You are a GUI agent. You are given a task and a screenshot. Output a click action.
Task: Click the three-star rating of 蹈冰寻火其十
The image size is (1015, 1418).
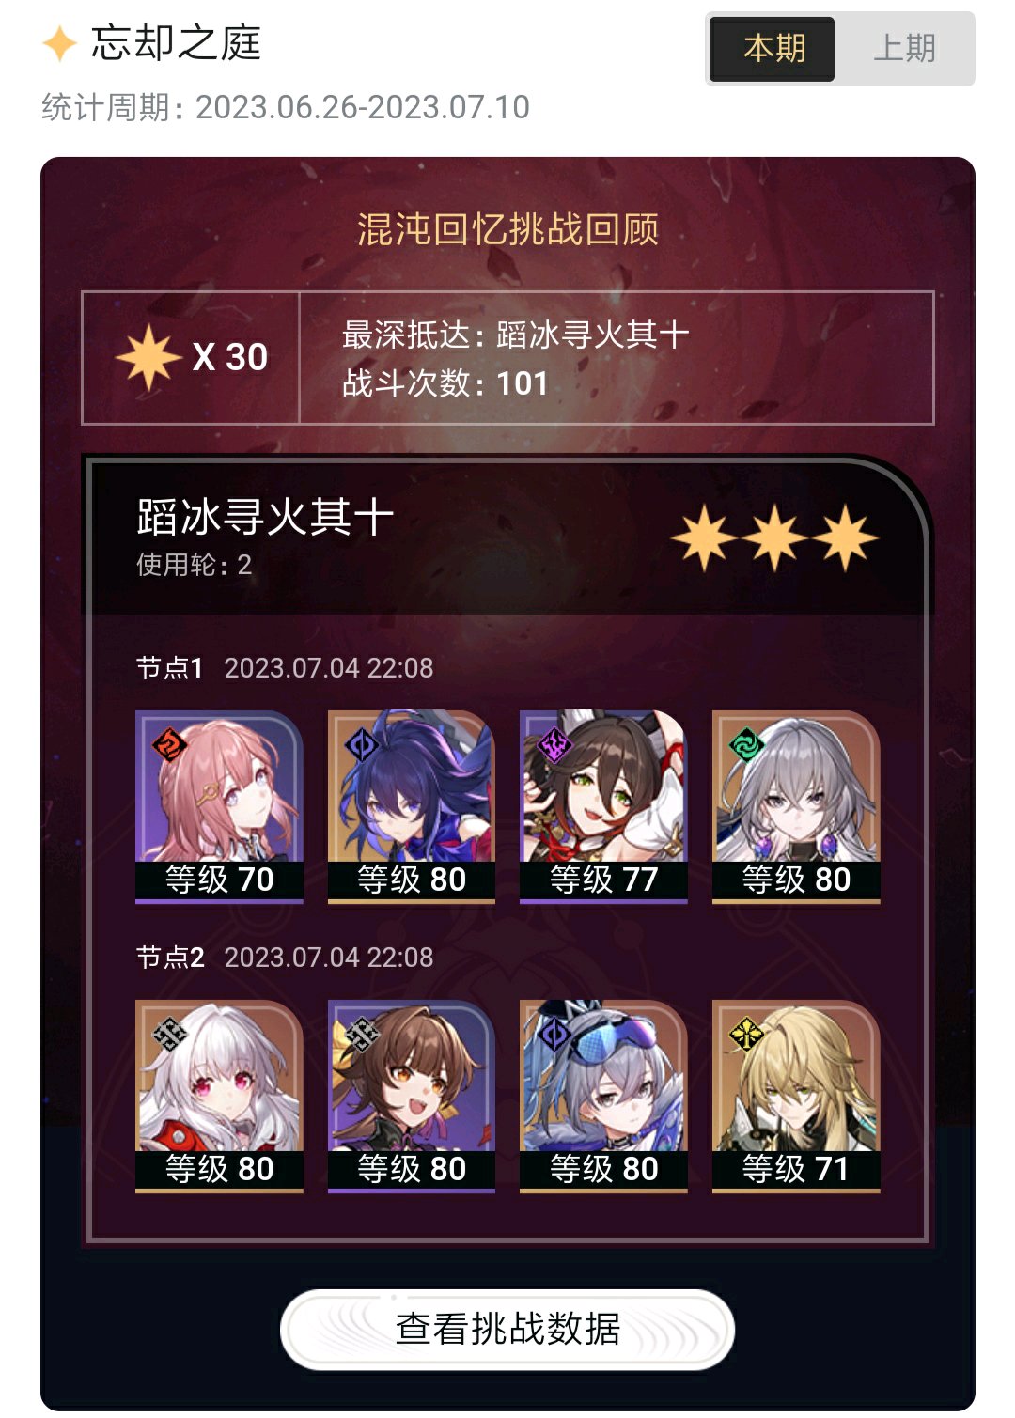coord(775,538)
